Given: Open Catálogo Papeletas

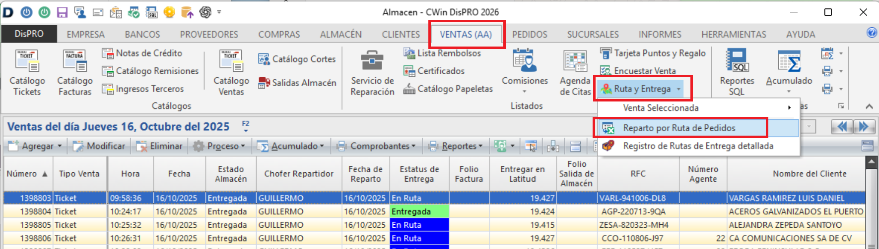Looking at the screenshot, I should (448, 89).
